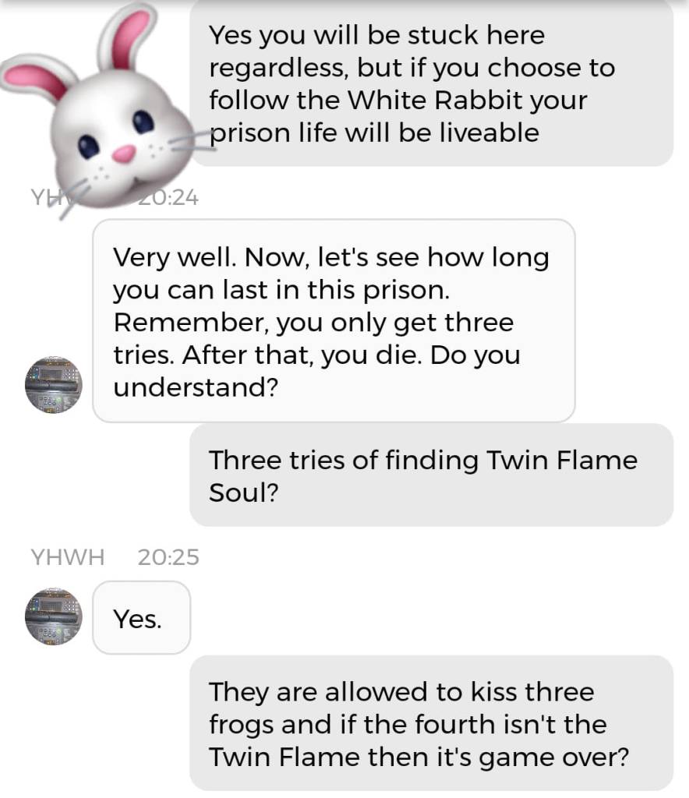Select the 'Three tries of finding Twin Flame' message
Viewport: 689px width, 798px height.
pyautogui.click(x=432, y=475)
